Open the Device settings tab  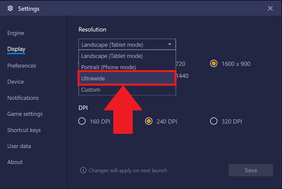click(x=15, y=82)
